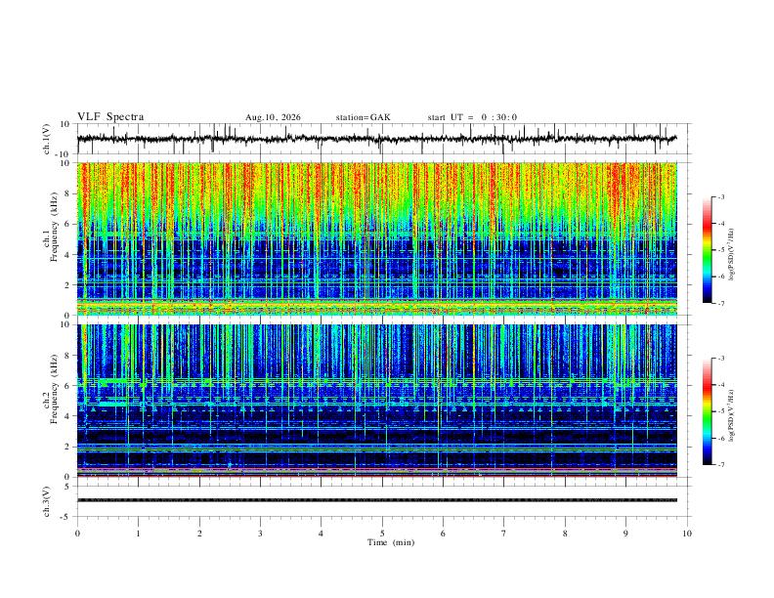
Task: Click the ch.2 spectrogram panel
Action: point(376,401)
